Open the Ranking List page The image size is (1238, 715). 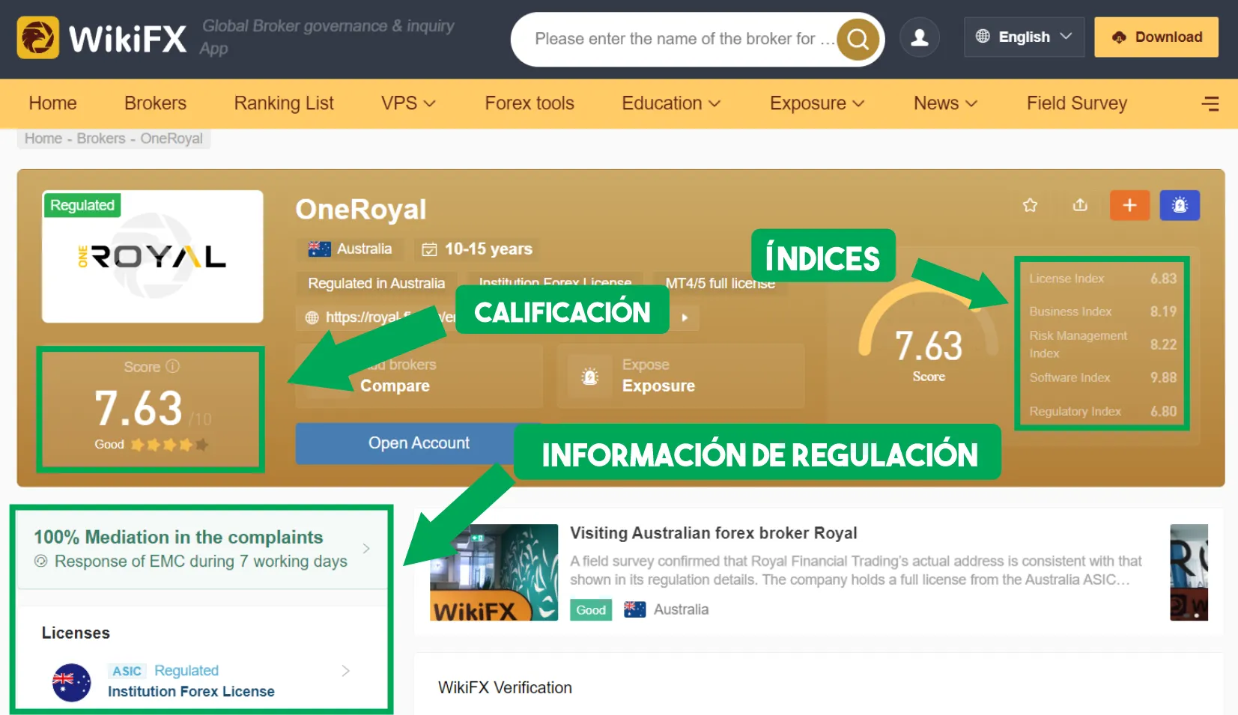tap(284, 103)
